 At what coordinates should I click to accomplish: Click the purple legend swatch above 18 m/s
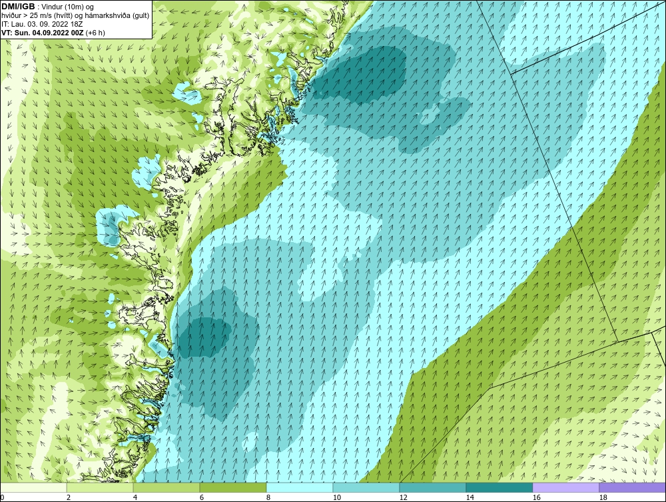633,487
